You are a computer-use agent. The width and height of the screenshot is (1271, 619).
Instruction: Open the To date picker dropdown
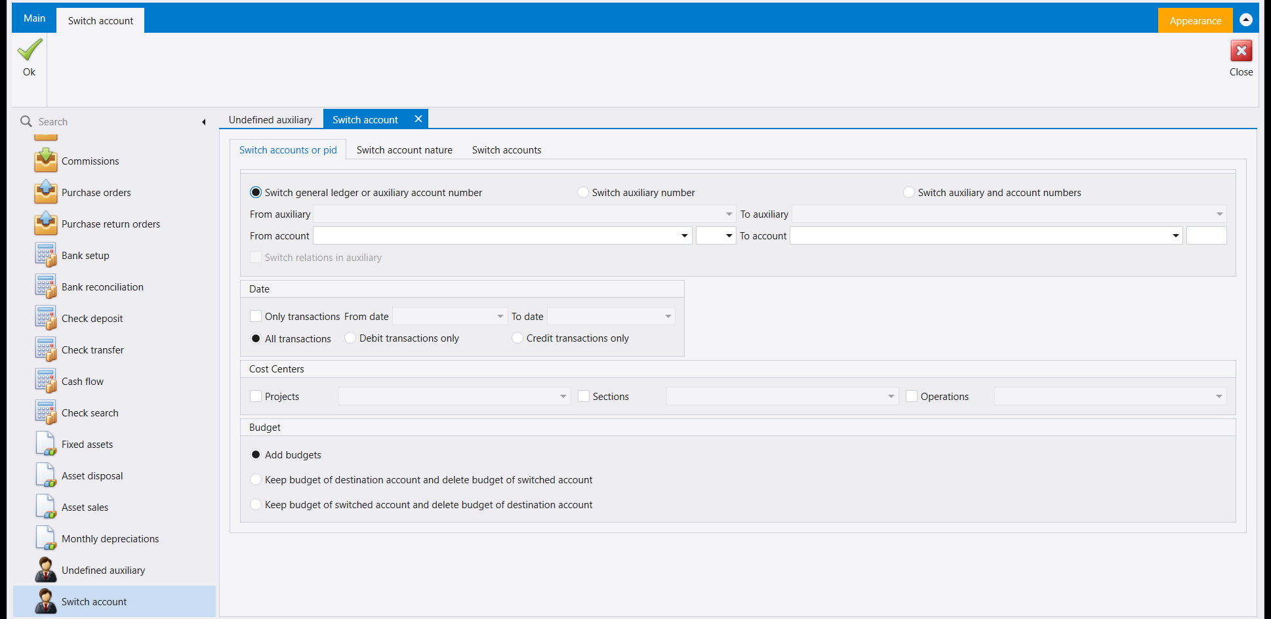click(668, 316)
